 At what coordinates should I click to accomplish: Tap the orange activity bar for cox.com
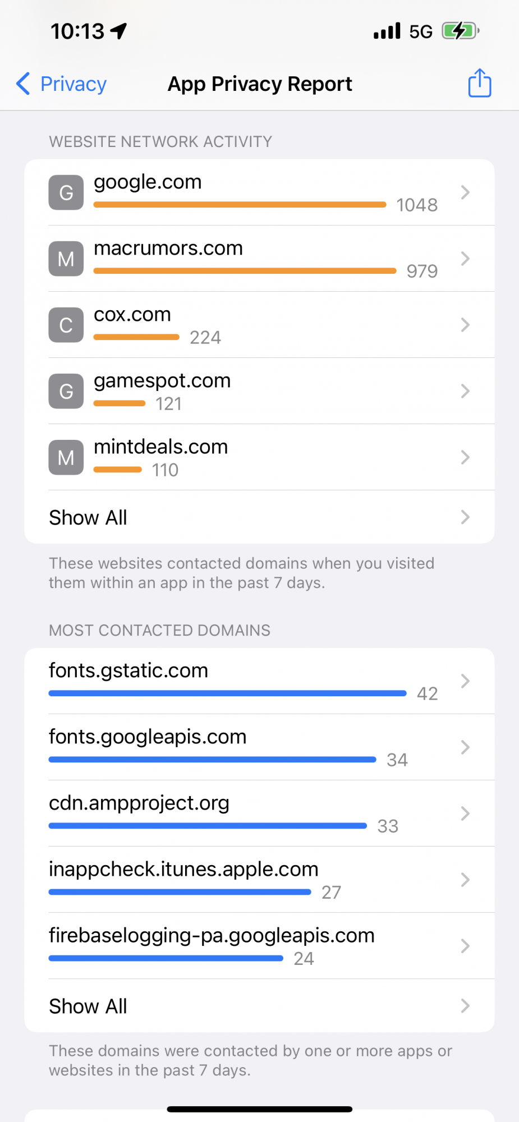coord(136,337)
